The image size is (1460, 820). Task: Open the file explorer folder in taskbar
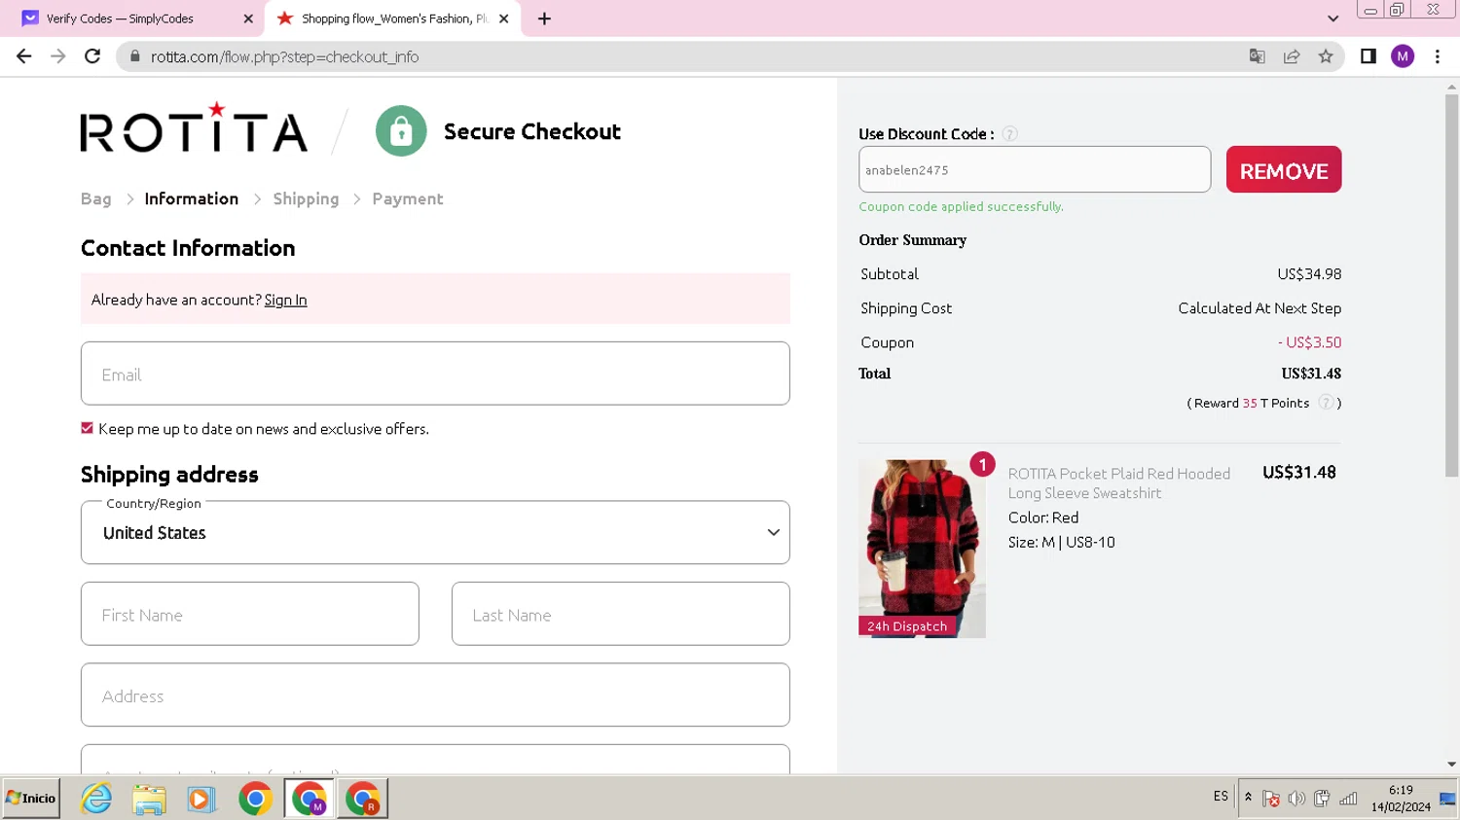[x=149, y=799]
